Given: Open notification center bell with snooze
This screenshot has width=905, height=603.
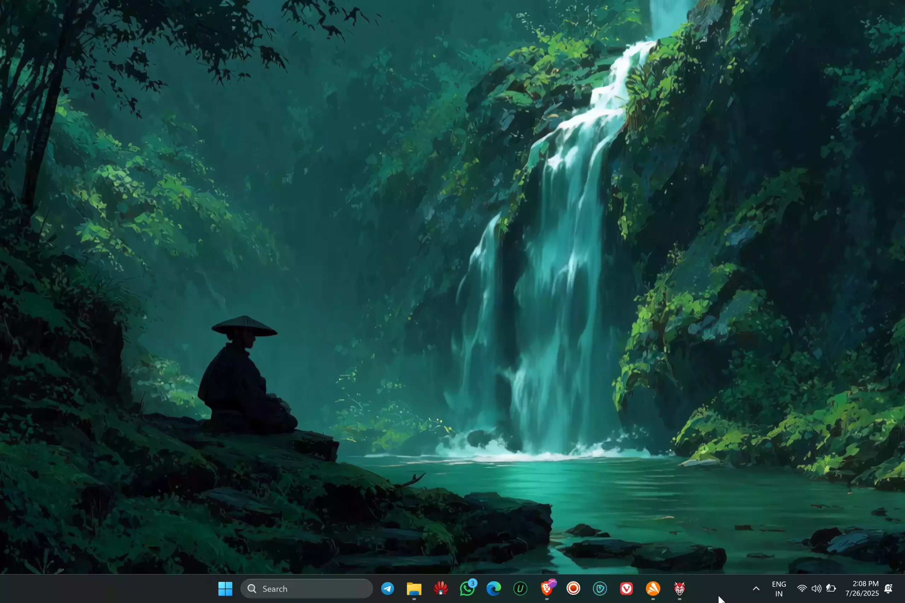Looking at the screenshot, I should click(x=889, y=589).
